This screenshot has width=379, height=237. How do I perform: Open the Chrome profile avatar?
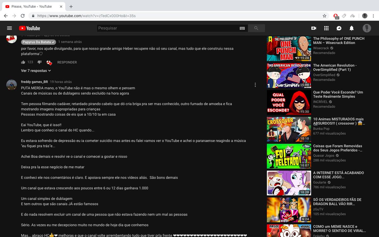[365, 15]
